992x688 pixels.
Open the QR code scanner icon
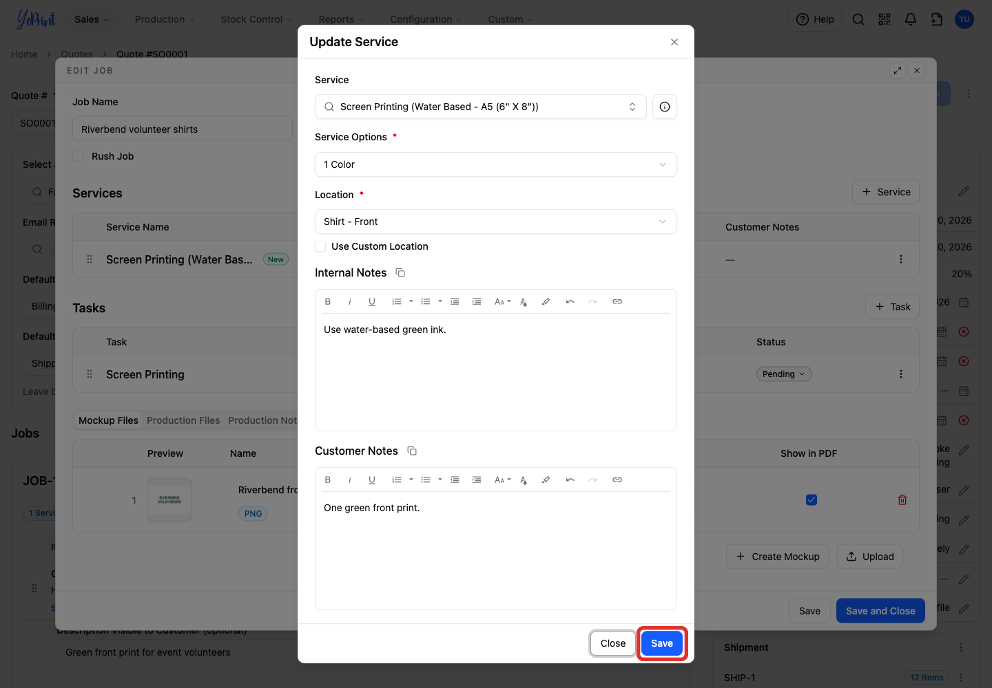[x=885, y=19]
